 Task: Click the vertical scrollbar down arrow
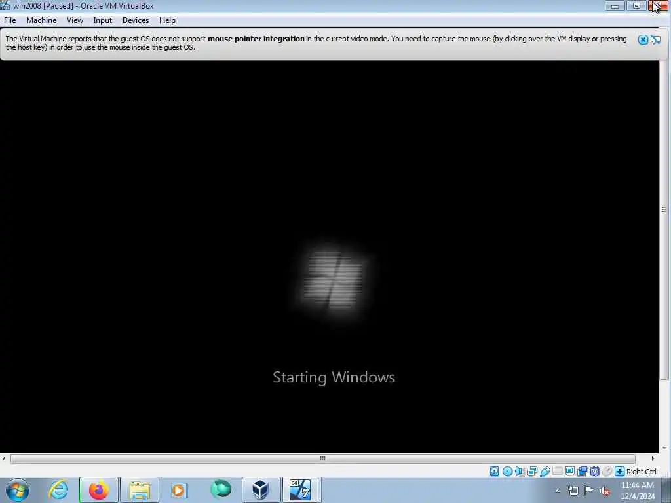(x=664, y=448)
